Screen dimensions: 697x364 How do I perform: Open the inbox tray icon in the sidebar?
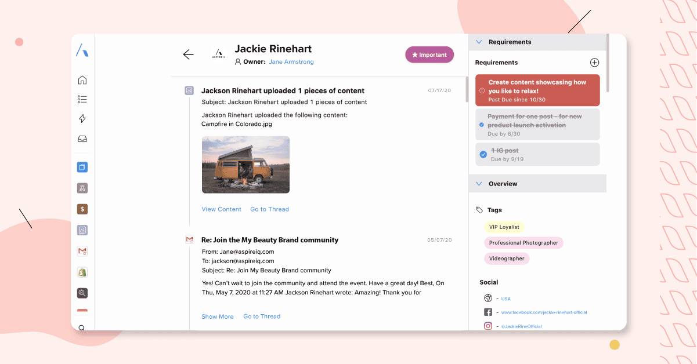82,139
